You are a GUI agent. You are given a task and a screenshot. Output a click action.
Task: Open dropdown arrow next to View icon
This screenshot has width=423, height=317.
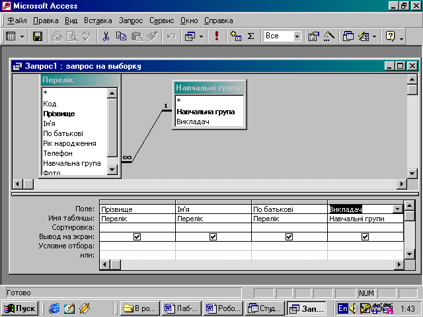[22, 36]
